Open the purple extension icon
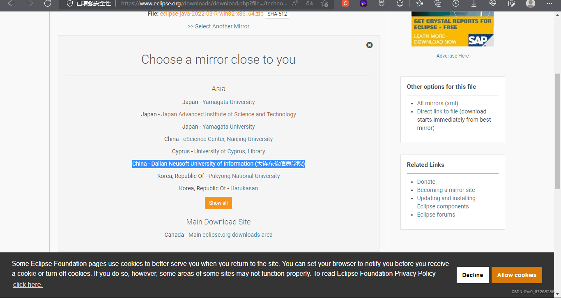The width and height of the screenshot is (561, 298). [x=363, y=3]
